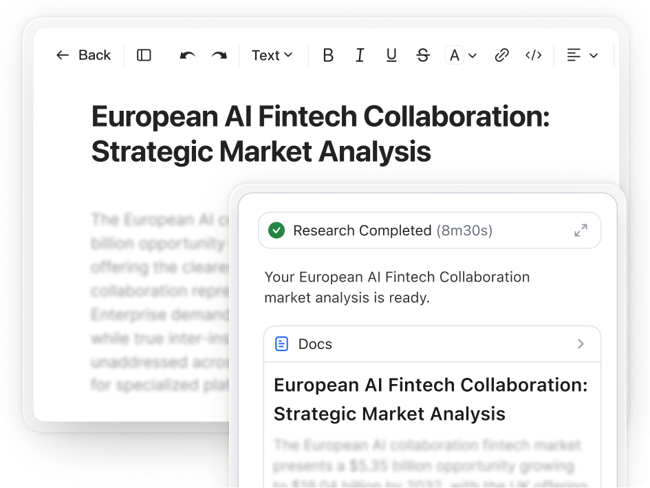The width and height of the screenshot is (650, 488).
Task: Click the green Research Completed checkmark
Action: [x=277, y=231]
